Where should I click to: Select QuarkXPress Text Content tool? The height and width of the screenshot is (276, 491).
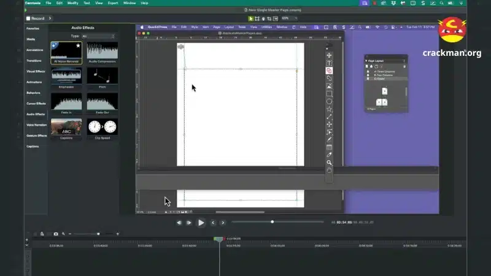click(329, 63)
